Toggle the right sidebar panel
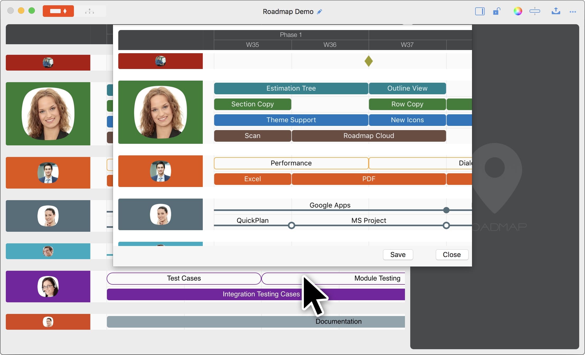The width and height of the screenshot is (585, 355). (x=480, y=11)
